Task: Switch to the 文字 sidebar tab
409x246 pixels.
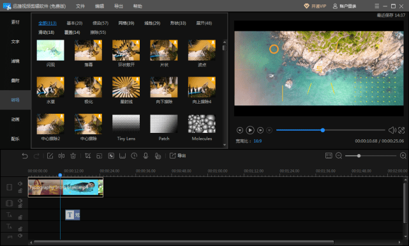Action: coord(15,42)
